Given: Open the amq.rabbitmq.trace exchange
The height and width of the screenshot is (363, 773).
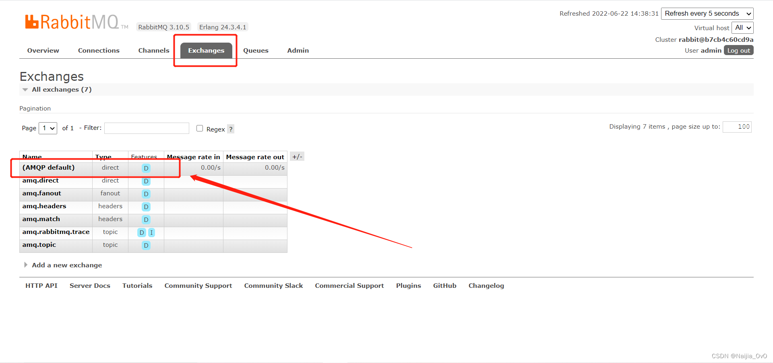Looking at the screenshot, I should (56, 232).
